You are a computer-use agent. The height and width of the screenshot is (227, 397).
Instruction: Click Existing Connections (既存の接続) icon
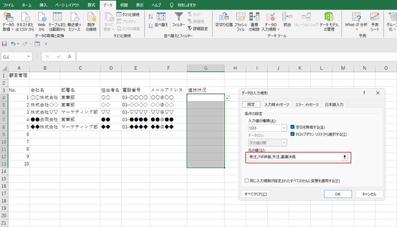91,22
